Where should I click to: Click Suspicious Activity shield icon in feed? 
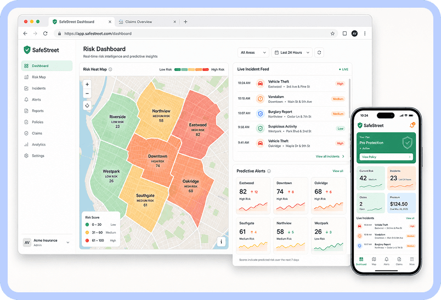point(261,129)
